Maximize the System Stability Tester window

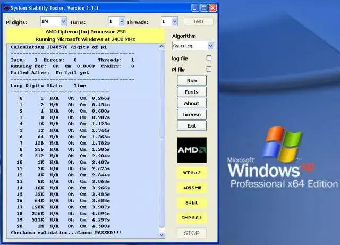(x=204, y=8)
